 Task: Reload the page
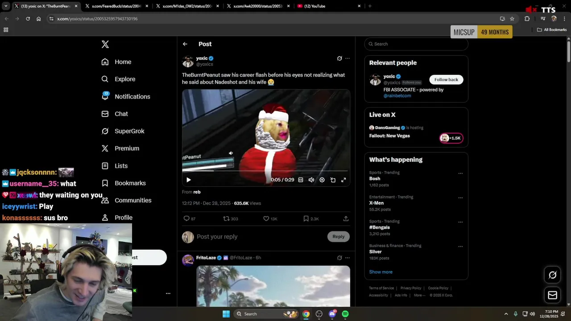click(28, 19)
